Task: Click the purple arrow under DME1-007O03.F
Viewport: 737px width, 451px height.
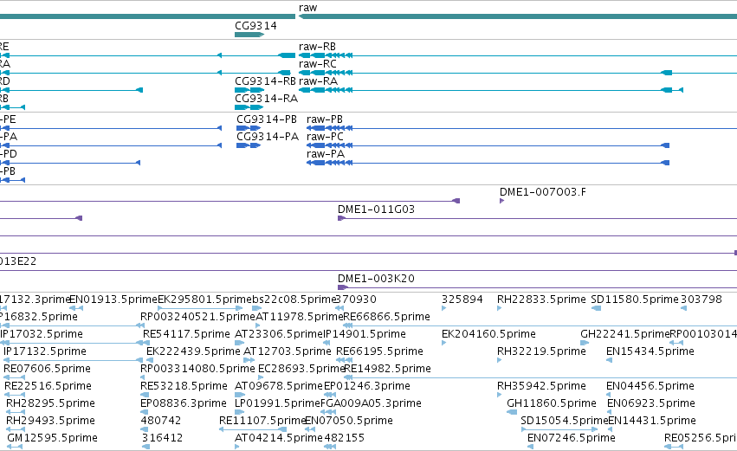Action: 502,201
